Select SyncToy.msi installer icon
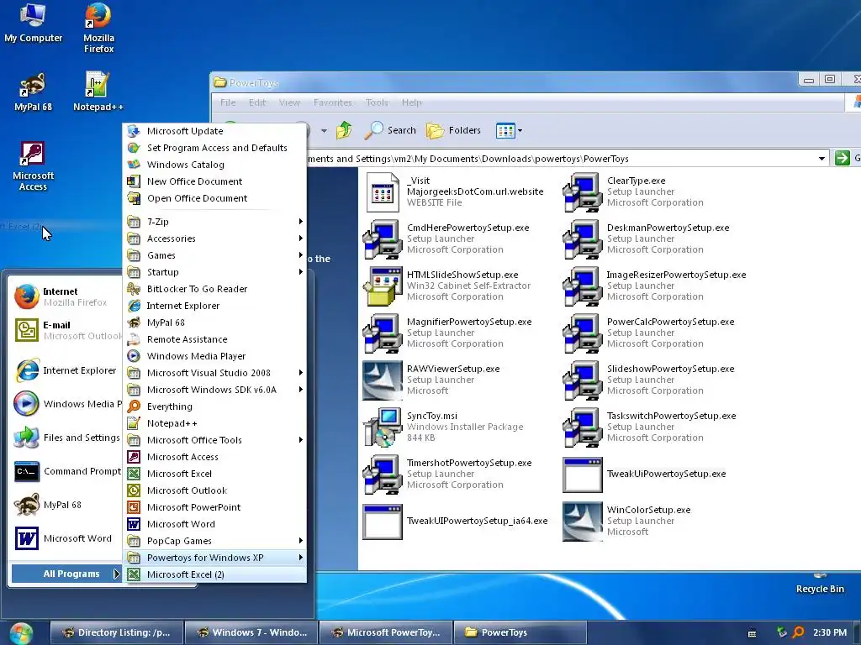Screen dimensions: 861x645 [383, 427]
